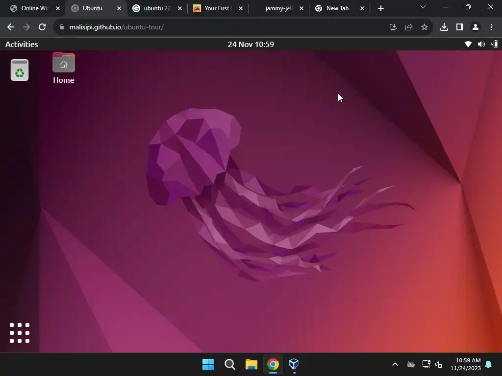Expand the tab search chevron
The width and height of the screenshot is (502, 376).
click(x=423, y=7)
